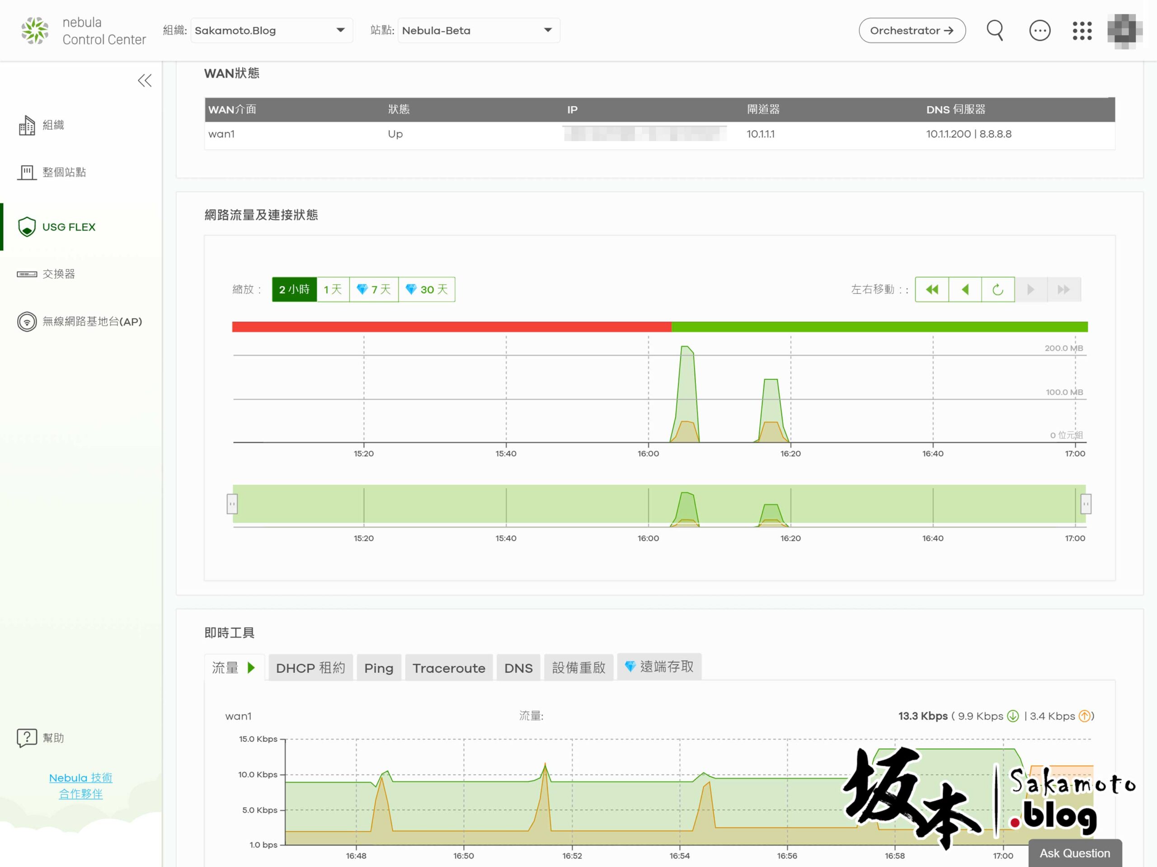Open the apps grid icon
Image resolution: width=1157 pixels, height=867 pixels.
tap(1082, 30)
